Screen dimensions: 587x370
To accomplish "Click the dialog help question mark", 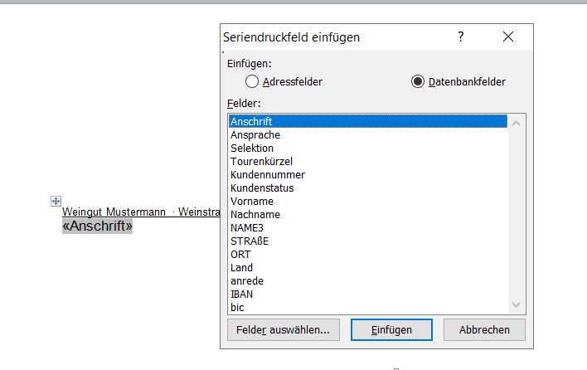I will click(461, 37).
